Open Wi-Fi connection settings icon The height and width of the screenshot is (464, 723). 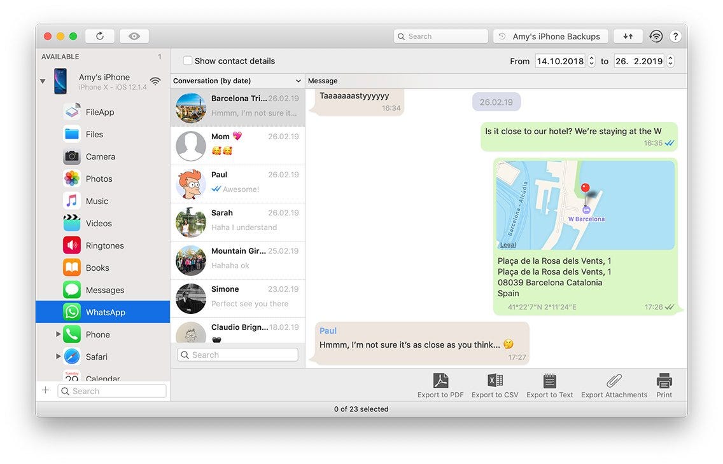tap(656, 36)
